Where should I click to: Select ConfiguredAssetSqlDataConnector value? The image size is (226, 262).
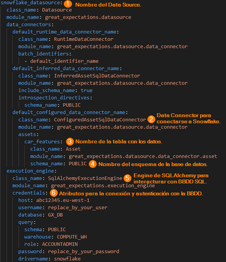[x=100, y=120]
